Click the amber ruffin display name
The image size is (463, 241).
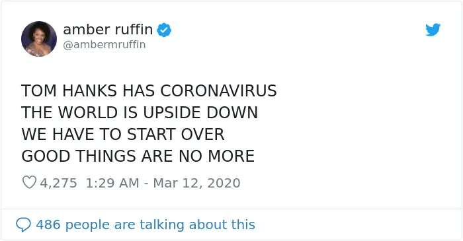coord(108,30)
